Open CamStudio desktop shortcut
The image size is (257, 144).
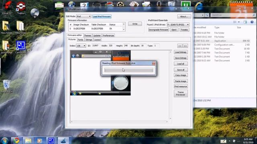point(20,47)
